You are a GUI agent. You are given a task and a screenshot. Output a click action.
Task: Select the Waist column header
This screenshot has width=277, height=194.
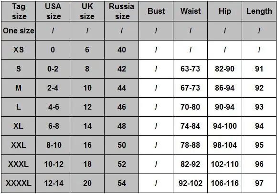[x=190, y=11]
